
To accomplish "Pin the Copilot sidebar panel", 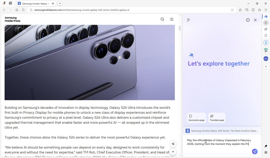I will (266, 146).
